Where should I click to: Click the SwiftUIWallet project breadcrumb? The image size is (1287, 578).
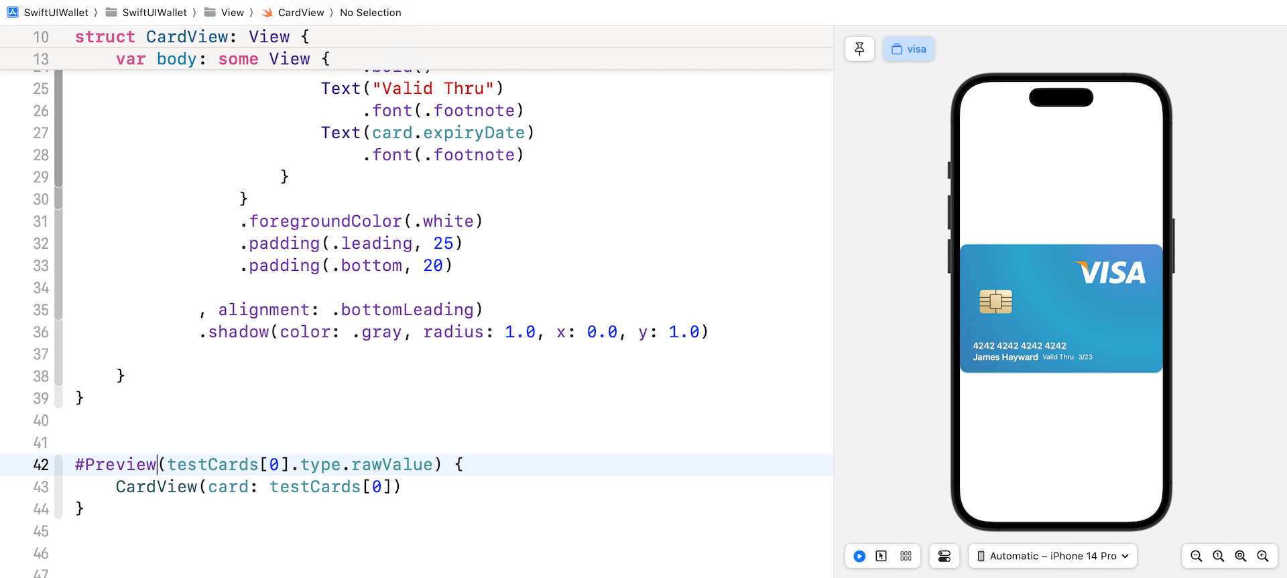(56, 12)
